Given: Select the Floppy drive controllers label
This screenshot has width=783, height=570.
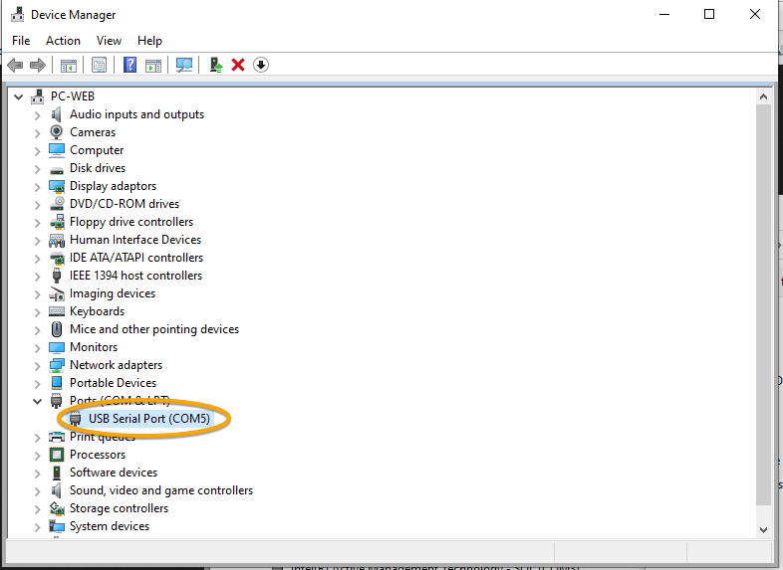Looking at the screenshot, I should coord(131,222).
